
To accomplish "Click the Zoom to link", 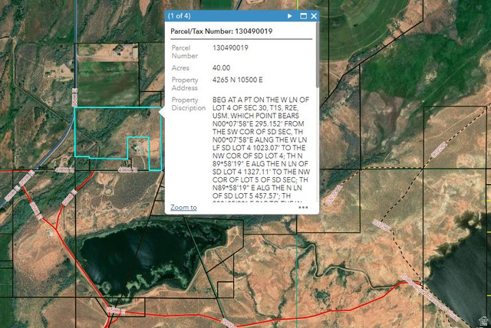I will tap(183, 207).
